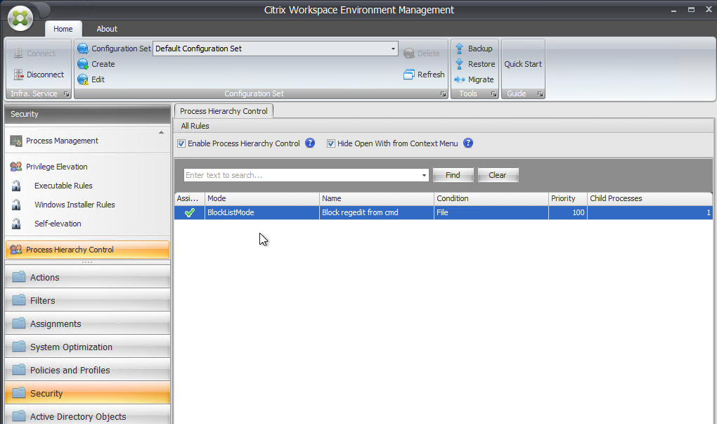Open the Tools group dialog launcher
This screenshot has width=717, height=424.
coord(494,94)
